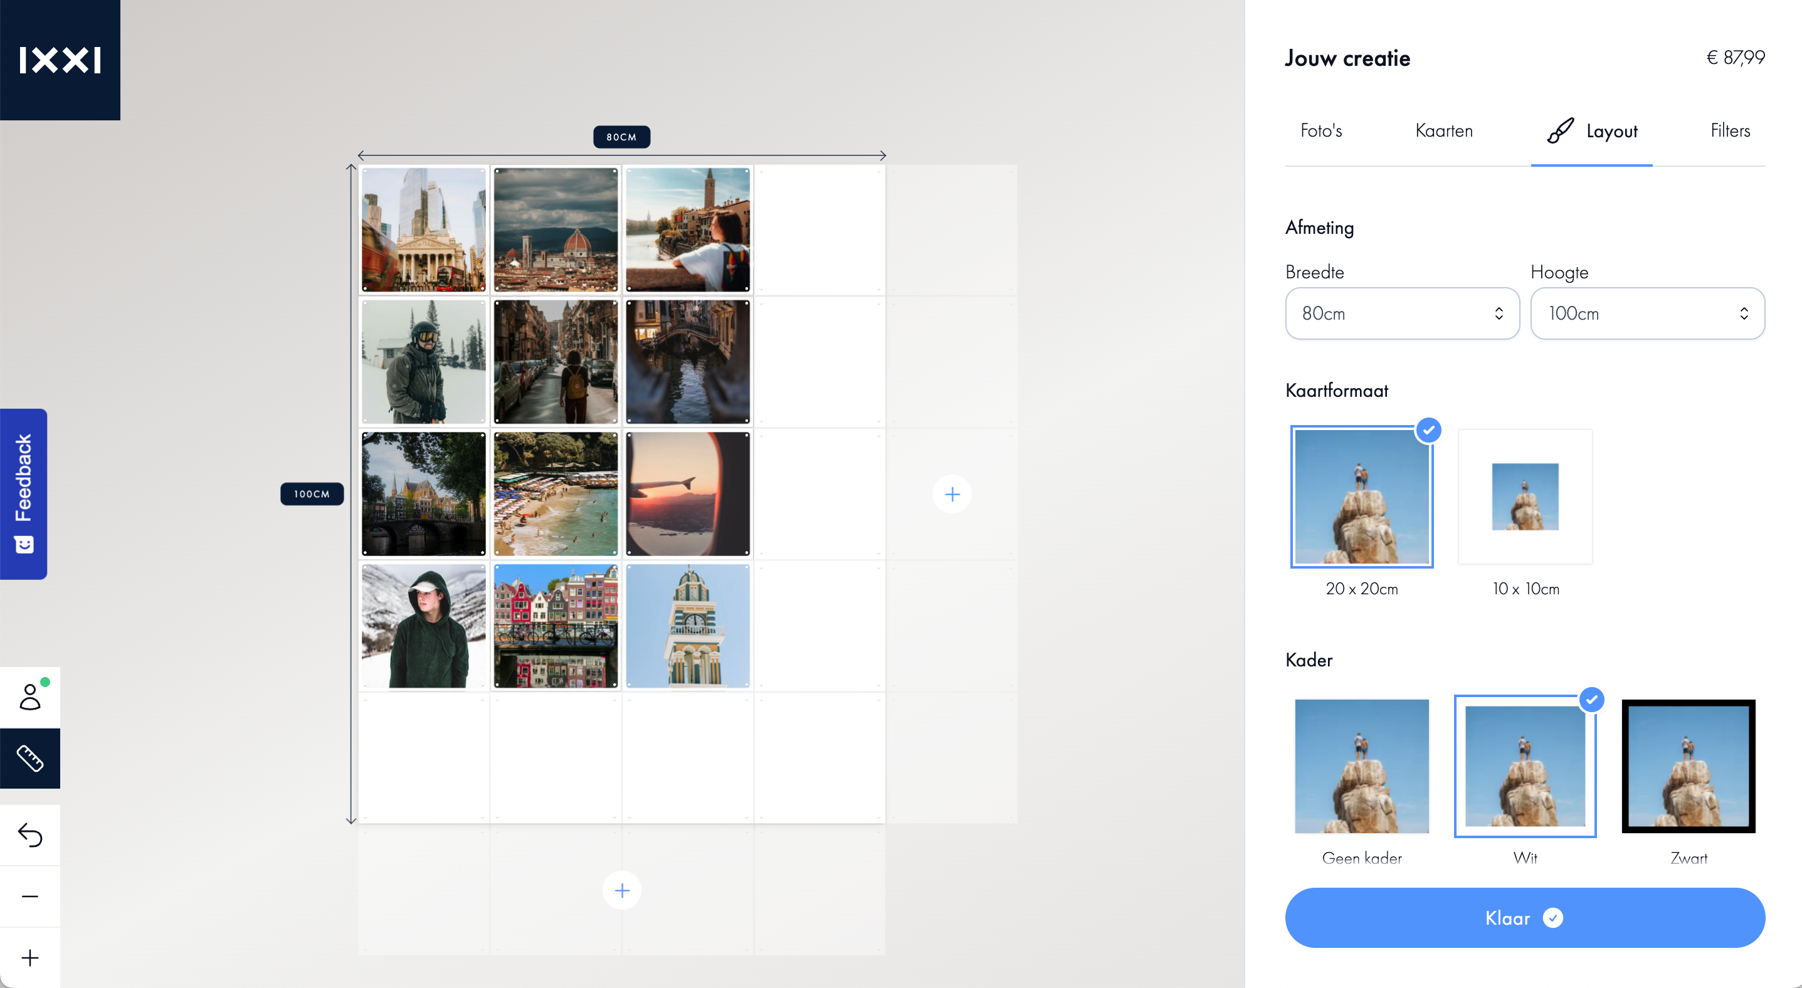Choose the Geen kader option
1802x988 pixels.
[1362, 765]
